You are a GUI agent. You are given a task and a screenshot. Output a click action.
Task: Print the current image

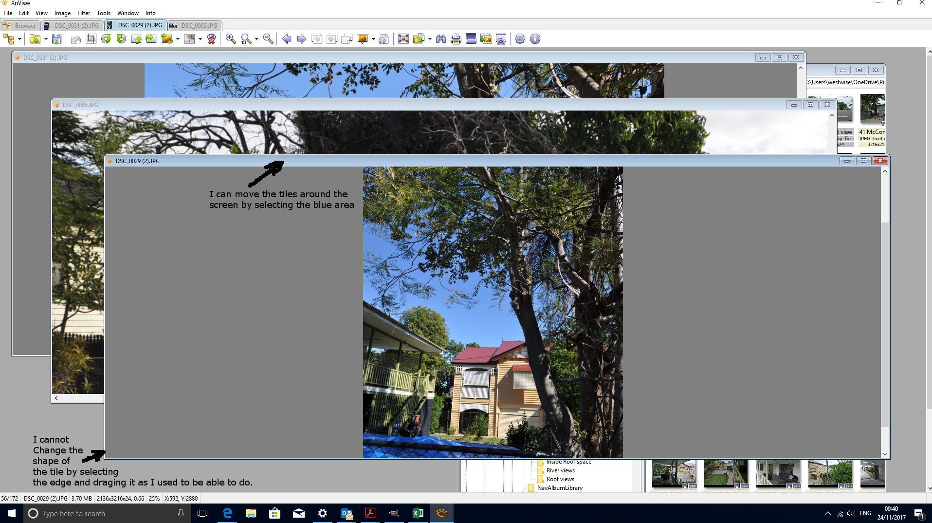pyautogui.click(x=456, y=39)
